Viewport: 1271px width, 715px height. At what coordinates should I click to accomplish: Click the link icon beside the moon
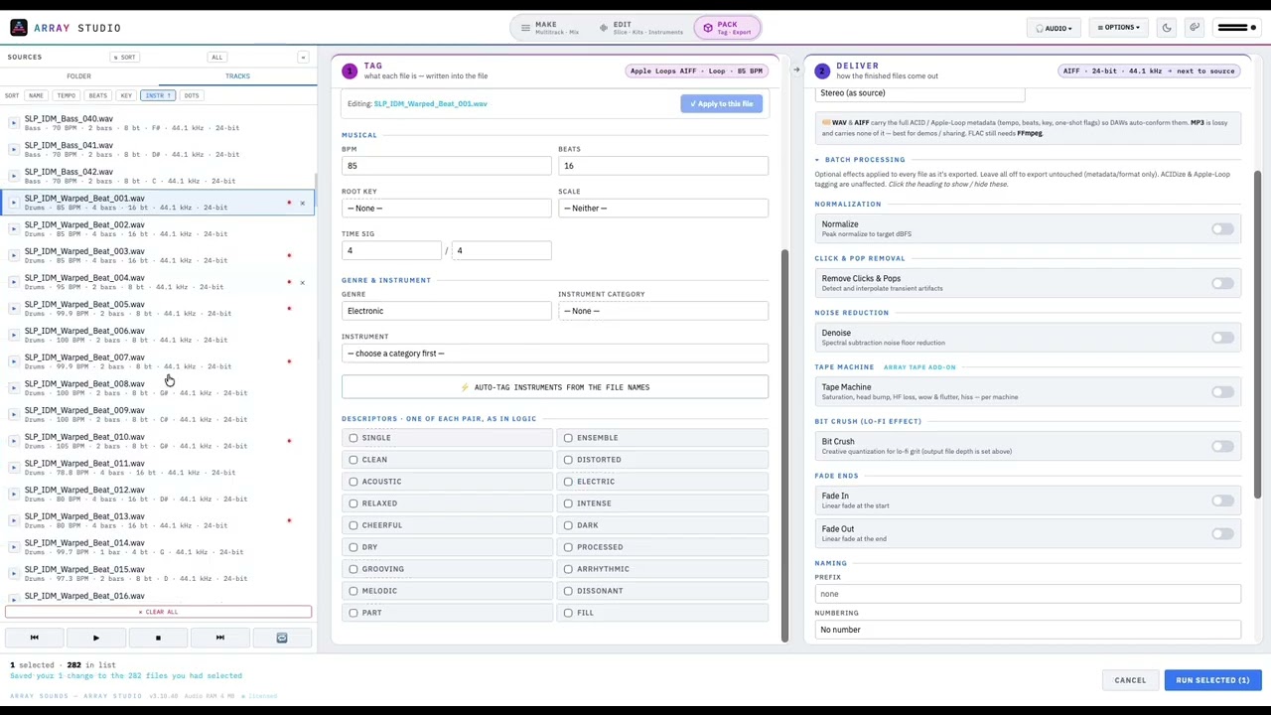1195,28
